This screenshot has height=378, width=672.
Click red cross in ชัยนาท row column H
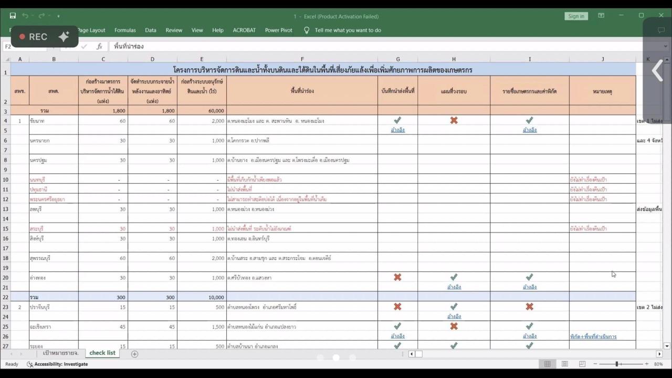click(x=454, y=121)
